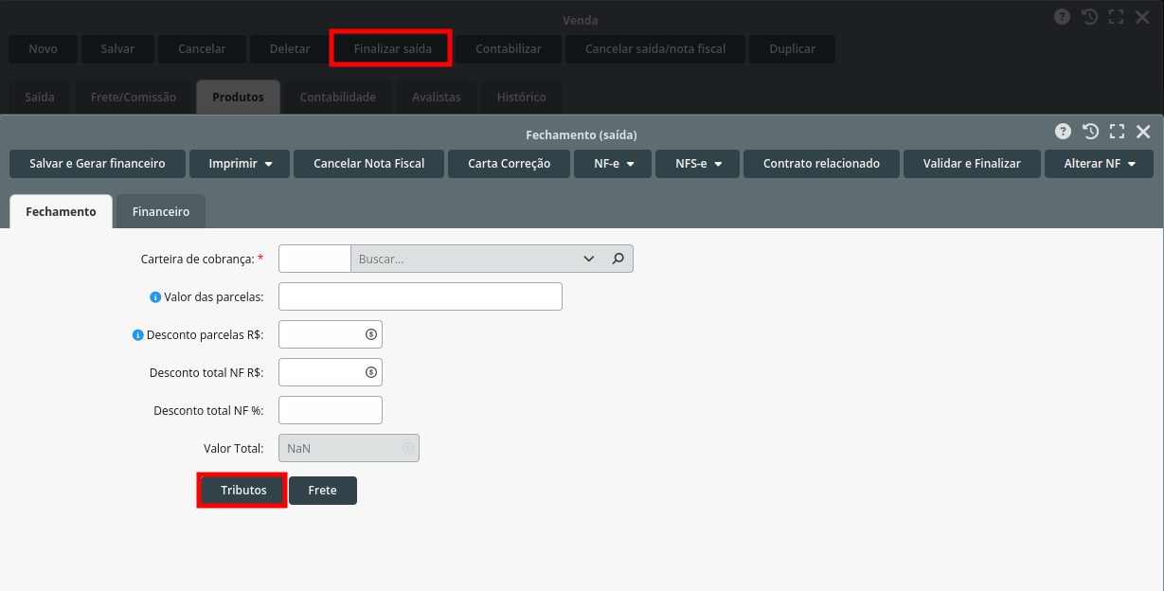Open the Alterar NF dropdown
Image resolution: width=1164 pixels, height=591 pixels.
1099,164
